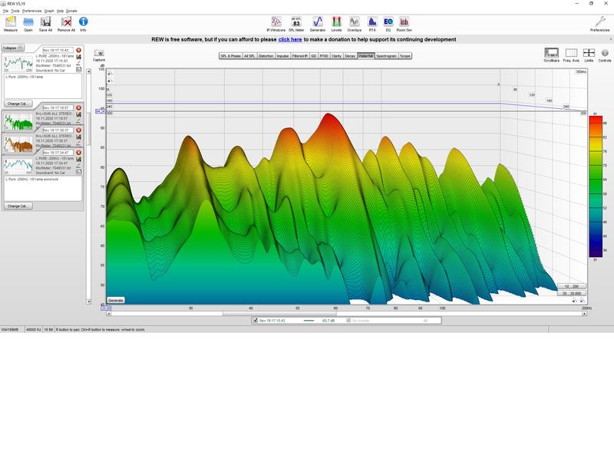
Task: Toggle Nov 19 17:15:43 trace checkbox
Action: (x=256, y=321)
